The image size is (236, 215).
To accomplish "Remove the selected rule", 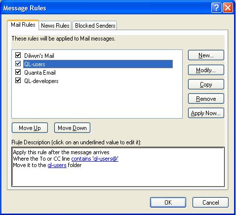I will tap(206, 99).
